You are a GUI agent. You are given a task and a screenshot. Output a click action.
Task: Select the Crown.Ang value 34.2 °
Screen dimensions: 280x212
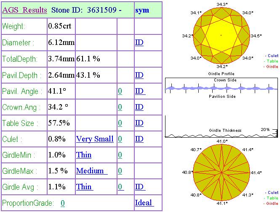click(x=58, y=107)
